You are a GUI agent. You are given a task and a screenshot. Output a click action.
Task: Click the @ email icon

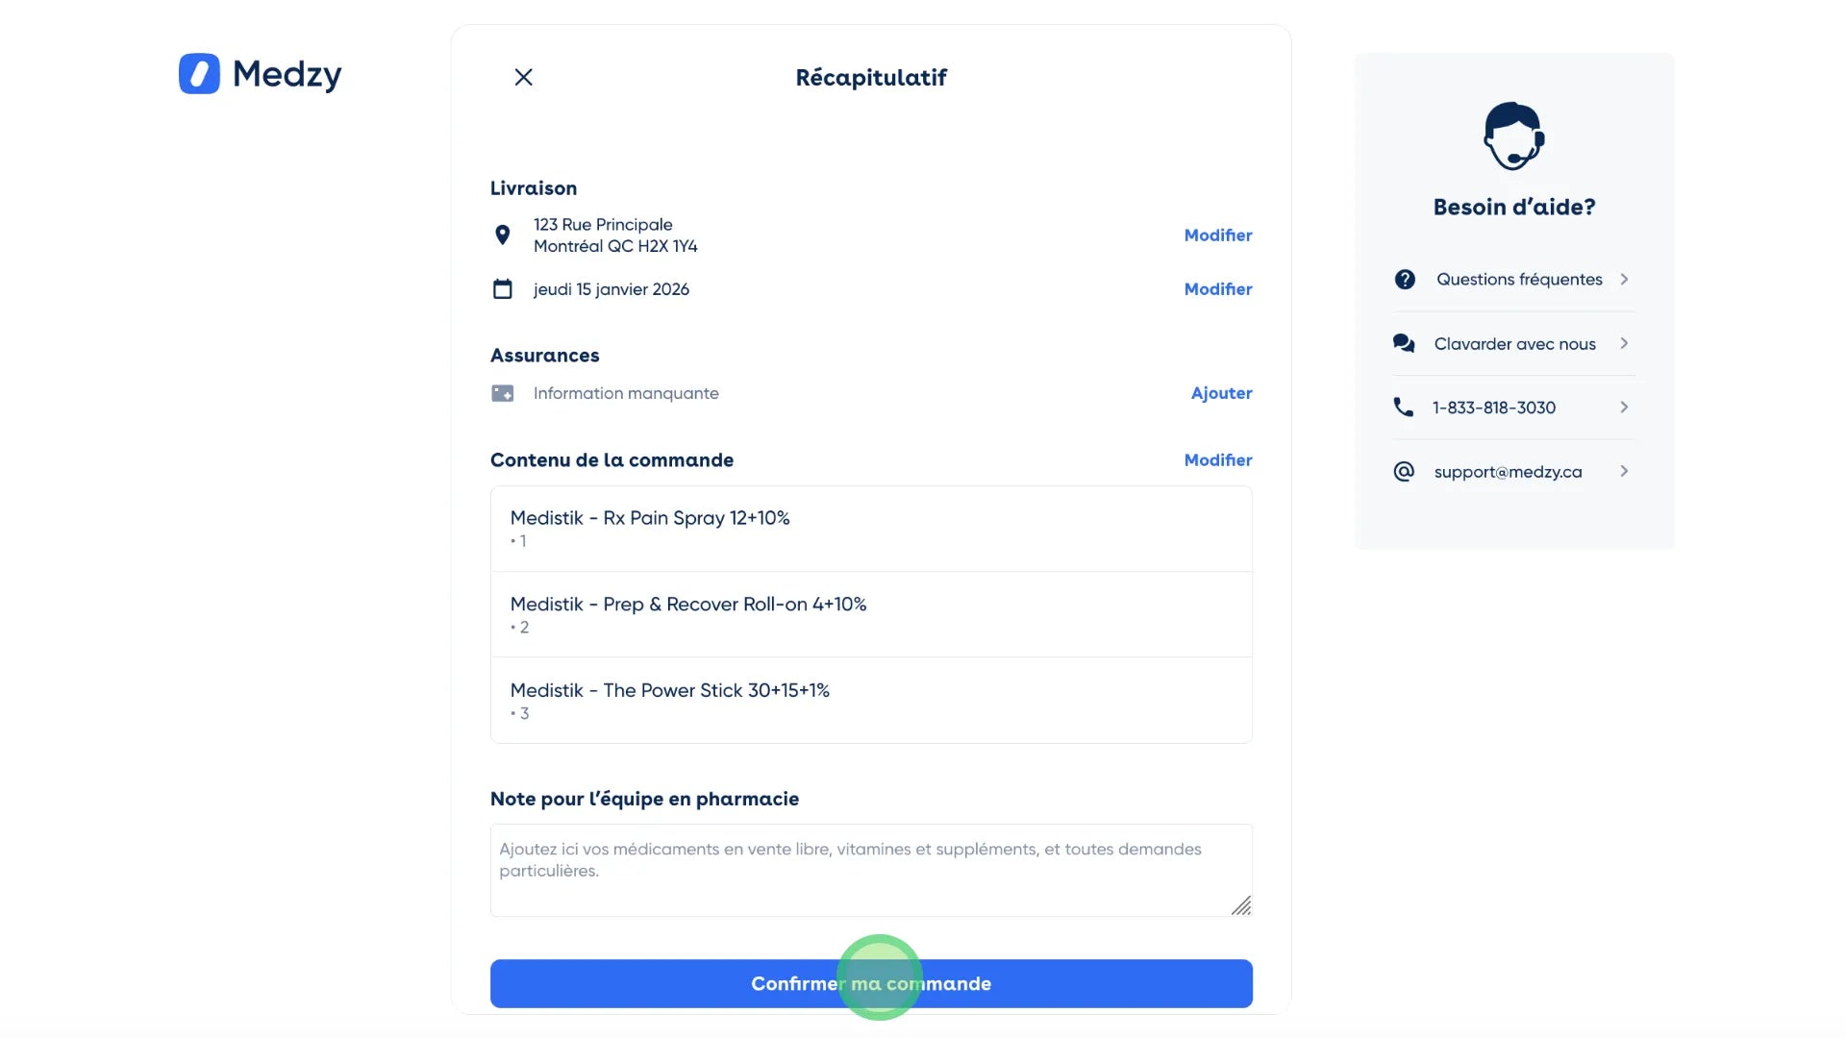click(1404, 471)
